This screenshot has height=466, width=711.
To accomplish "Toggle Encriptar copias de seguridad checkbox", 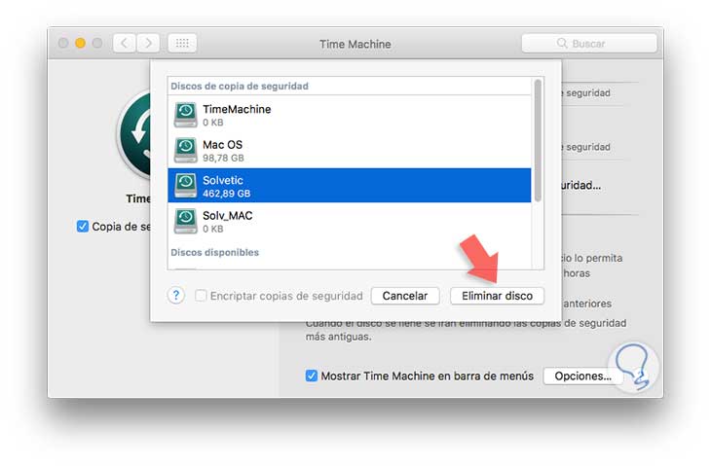I will (x=201, y=296).
